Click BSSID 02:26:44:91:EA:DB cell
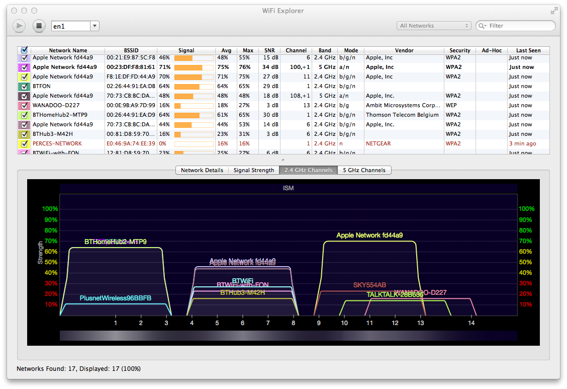The image size is (567, 389). click(x=131, y=86)
